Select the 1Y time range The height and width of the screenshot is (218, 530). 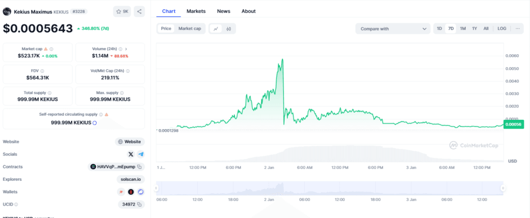pos(475,29)
